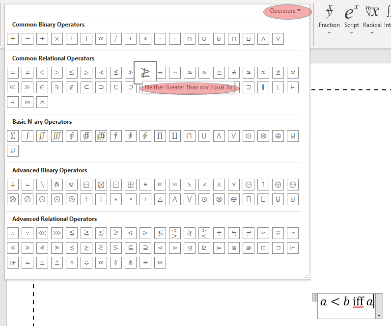Click the symbol gallery resize grip
The width and height of the screenshot is (391, 326).
click(x=307, y=277)
